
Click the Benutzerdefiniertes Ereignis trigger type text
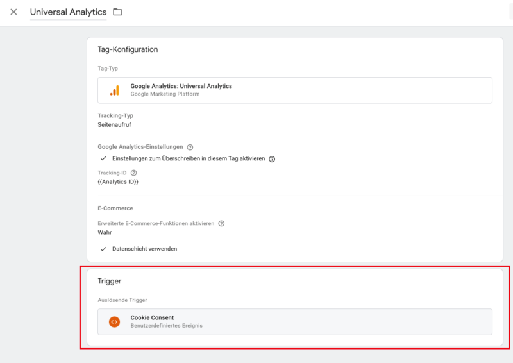(x=166, y=326)
